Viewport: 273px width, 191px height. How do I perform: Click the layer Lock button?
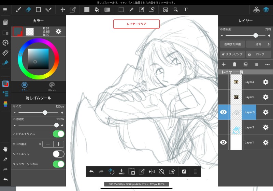[x=258, y=54]
